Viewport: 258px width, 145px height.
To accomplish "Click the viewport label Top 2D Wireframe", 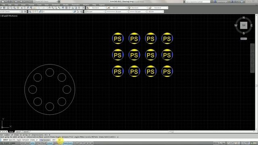I will tap(9, 16).
